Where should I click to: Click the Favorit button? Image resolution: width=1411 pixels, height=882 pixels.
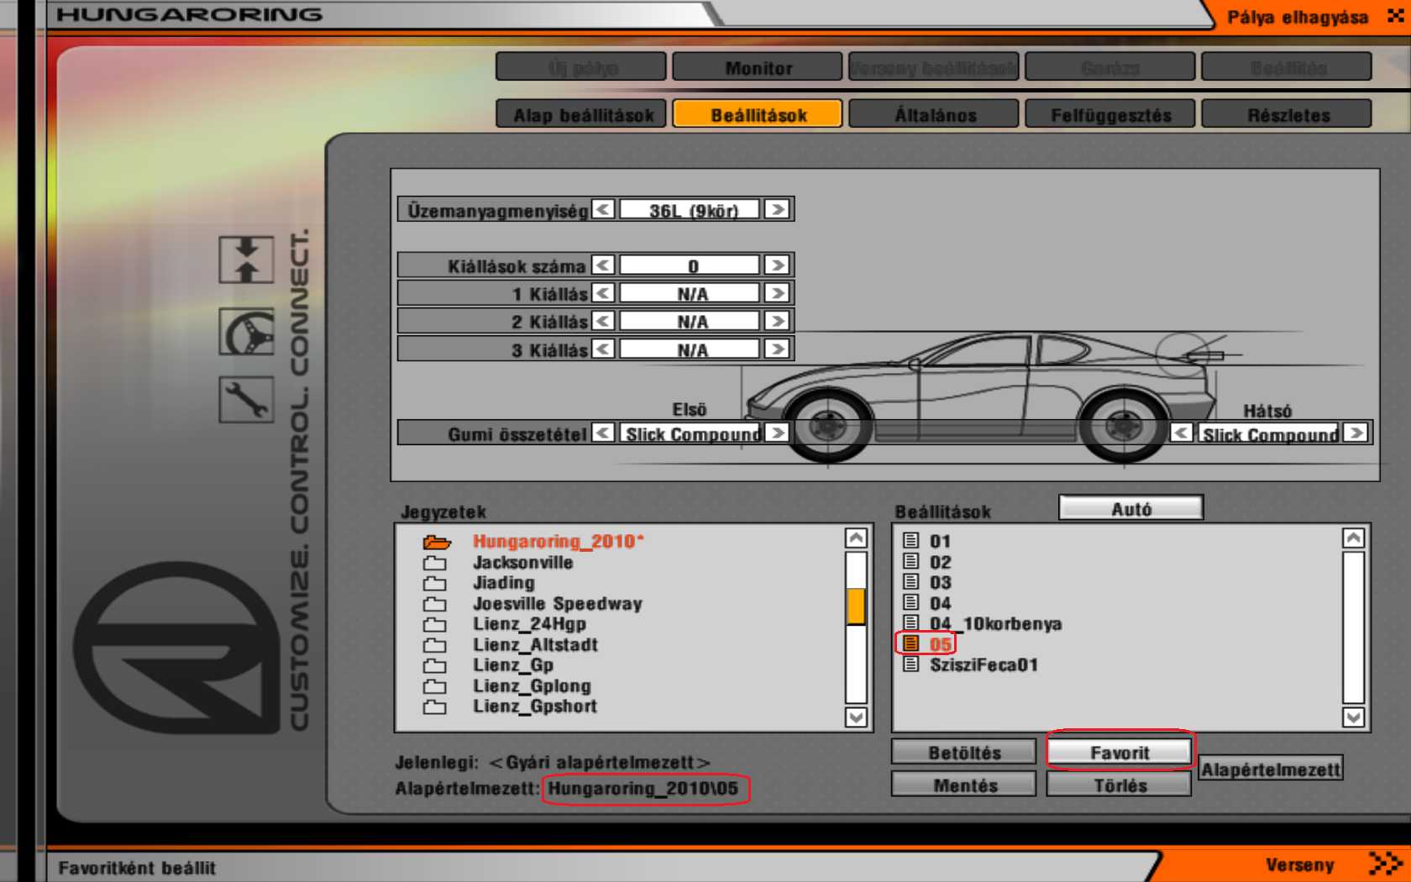tap(1120, 752)
